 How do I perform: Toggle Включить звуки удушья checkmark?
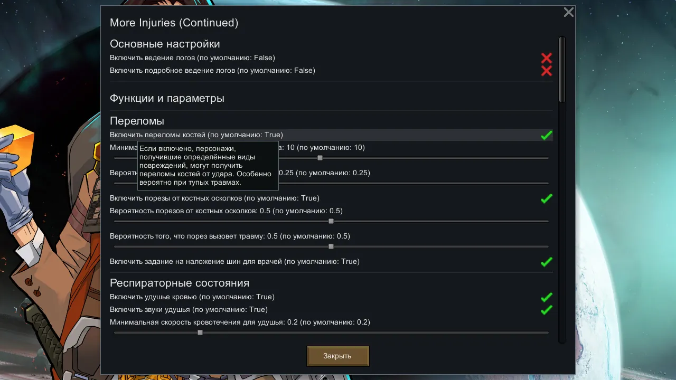pos(547,310)
